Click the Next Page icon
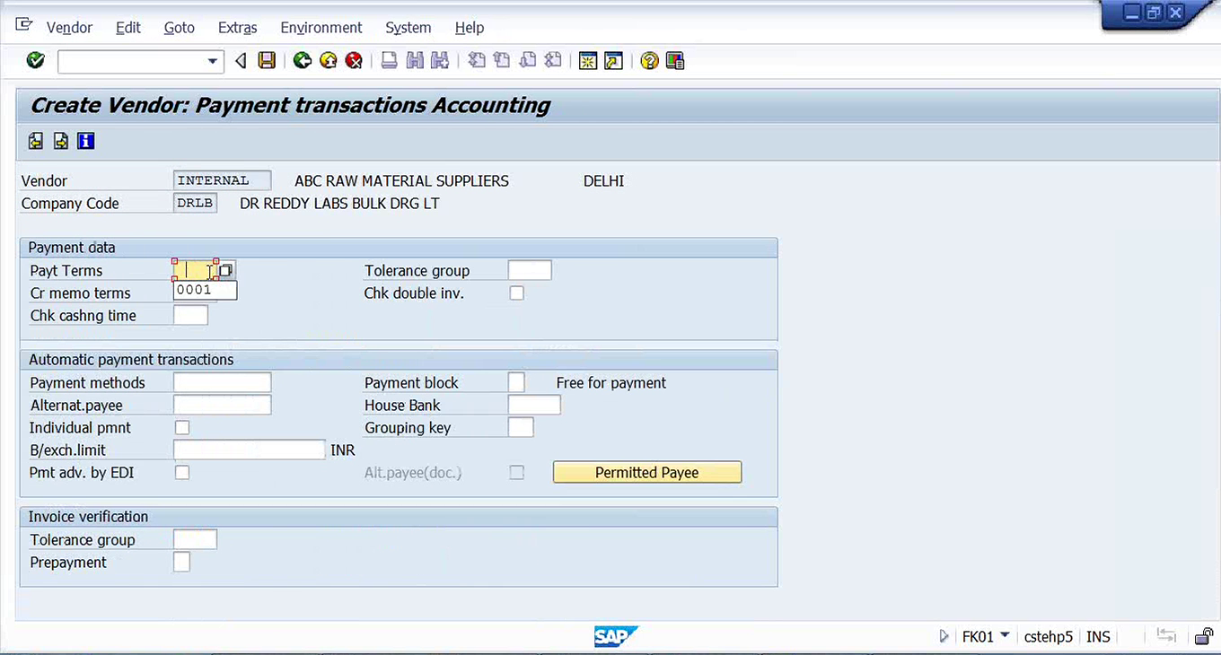1221x655 pixels. tap(528, 61)
